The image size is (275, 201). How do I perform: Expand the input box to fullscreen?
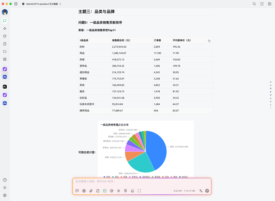click(139, 191)
